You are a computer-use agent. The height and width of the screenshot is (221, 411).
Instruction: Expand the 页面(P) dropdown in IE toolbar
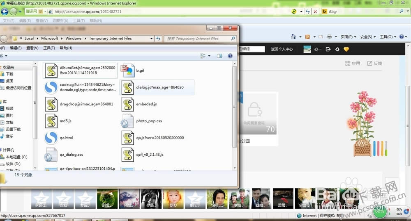pyautogui.click(x=348, y=37)
